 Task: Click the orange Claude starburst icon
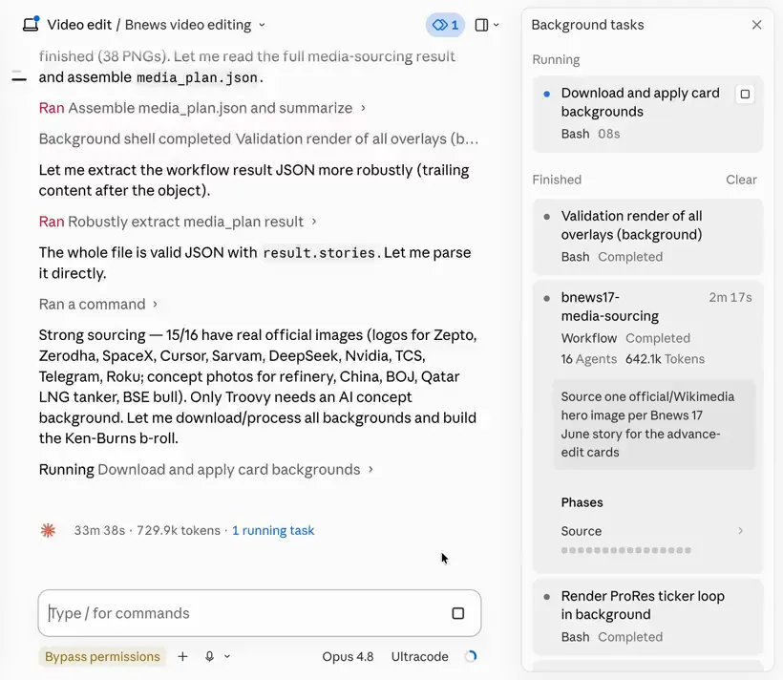pyautogui.click(x=48, y=530)
